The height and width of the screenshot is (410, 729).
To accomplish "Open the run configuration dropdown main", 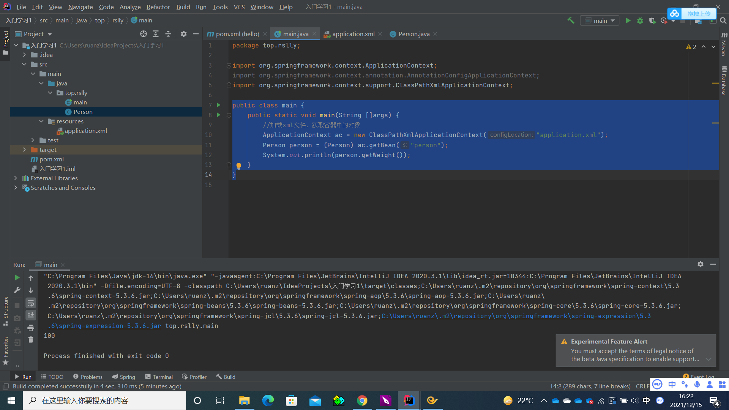I will [600, 20].
